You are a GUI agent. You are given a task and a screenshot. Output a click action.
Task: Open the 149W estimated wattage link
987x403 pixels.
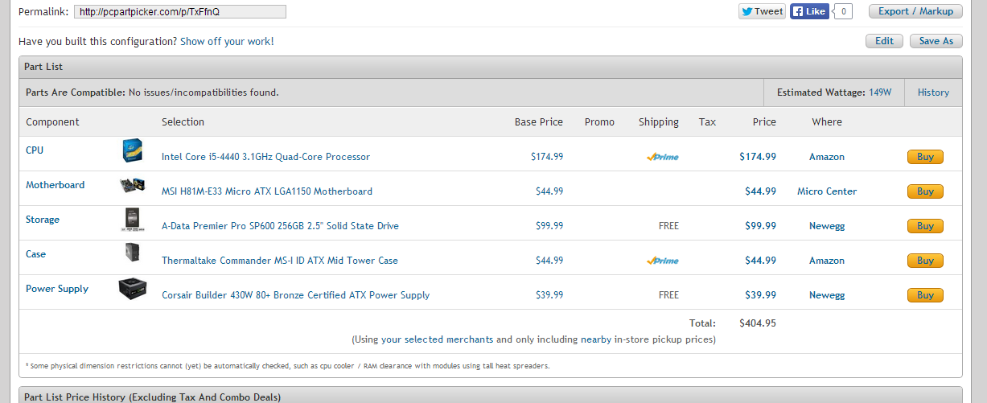880,93
